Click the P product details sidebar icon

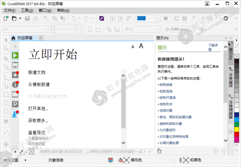point(15,104)
